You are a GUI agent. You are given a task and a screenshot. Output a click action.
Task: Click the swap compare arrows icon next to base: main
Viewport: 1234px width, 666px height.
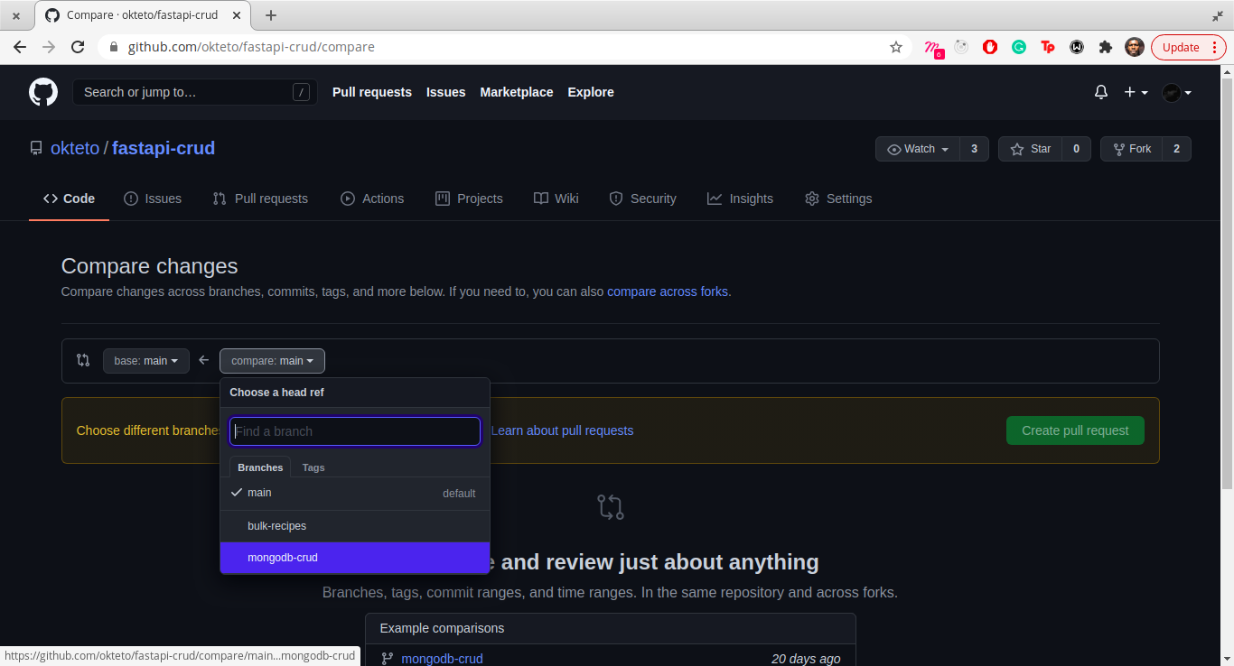[83, 360]
